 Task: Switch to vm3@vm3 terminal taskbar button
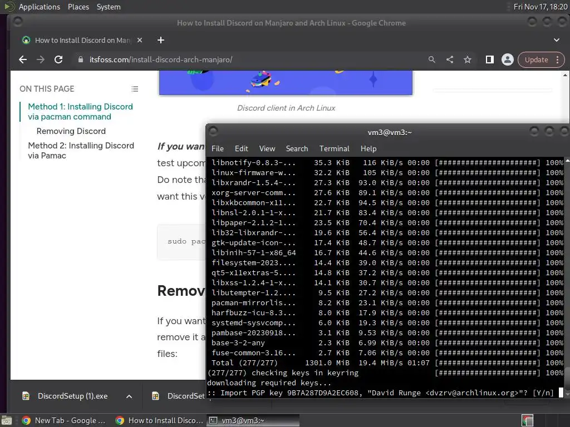[253, 420]
